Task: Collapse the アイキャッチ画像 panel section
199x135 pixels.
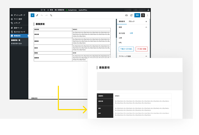Action: click(146, 56)
